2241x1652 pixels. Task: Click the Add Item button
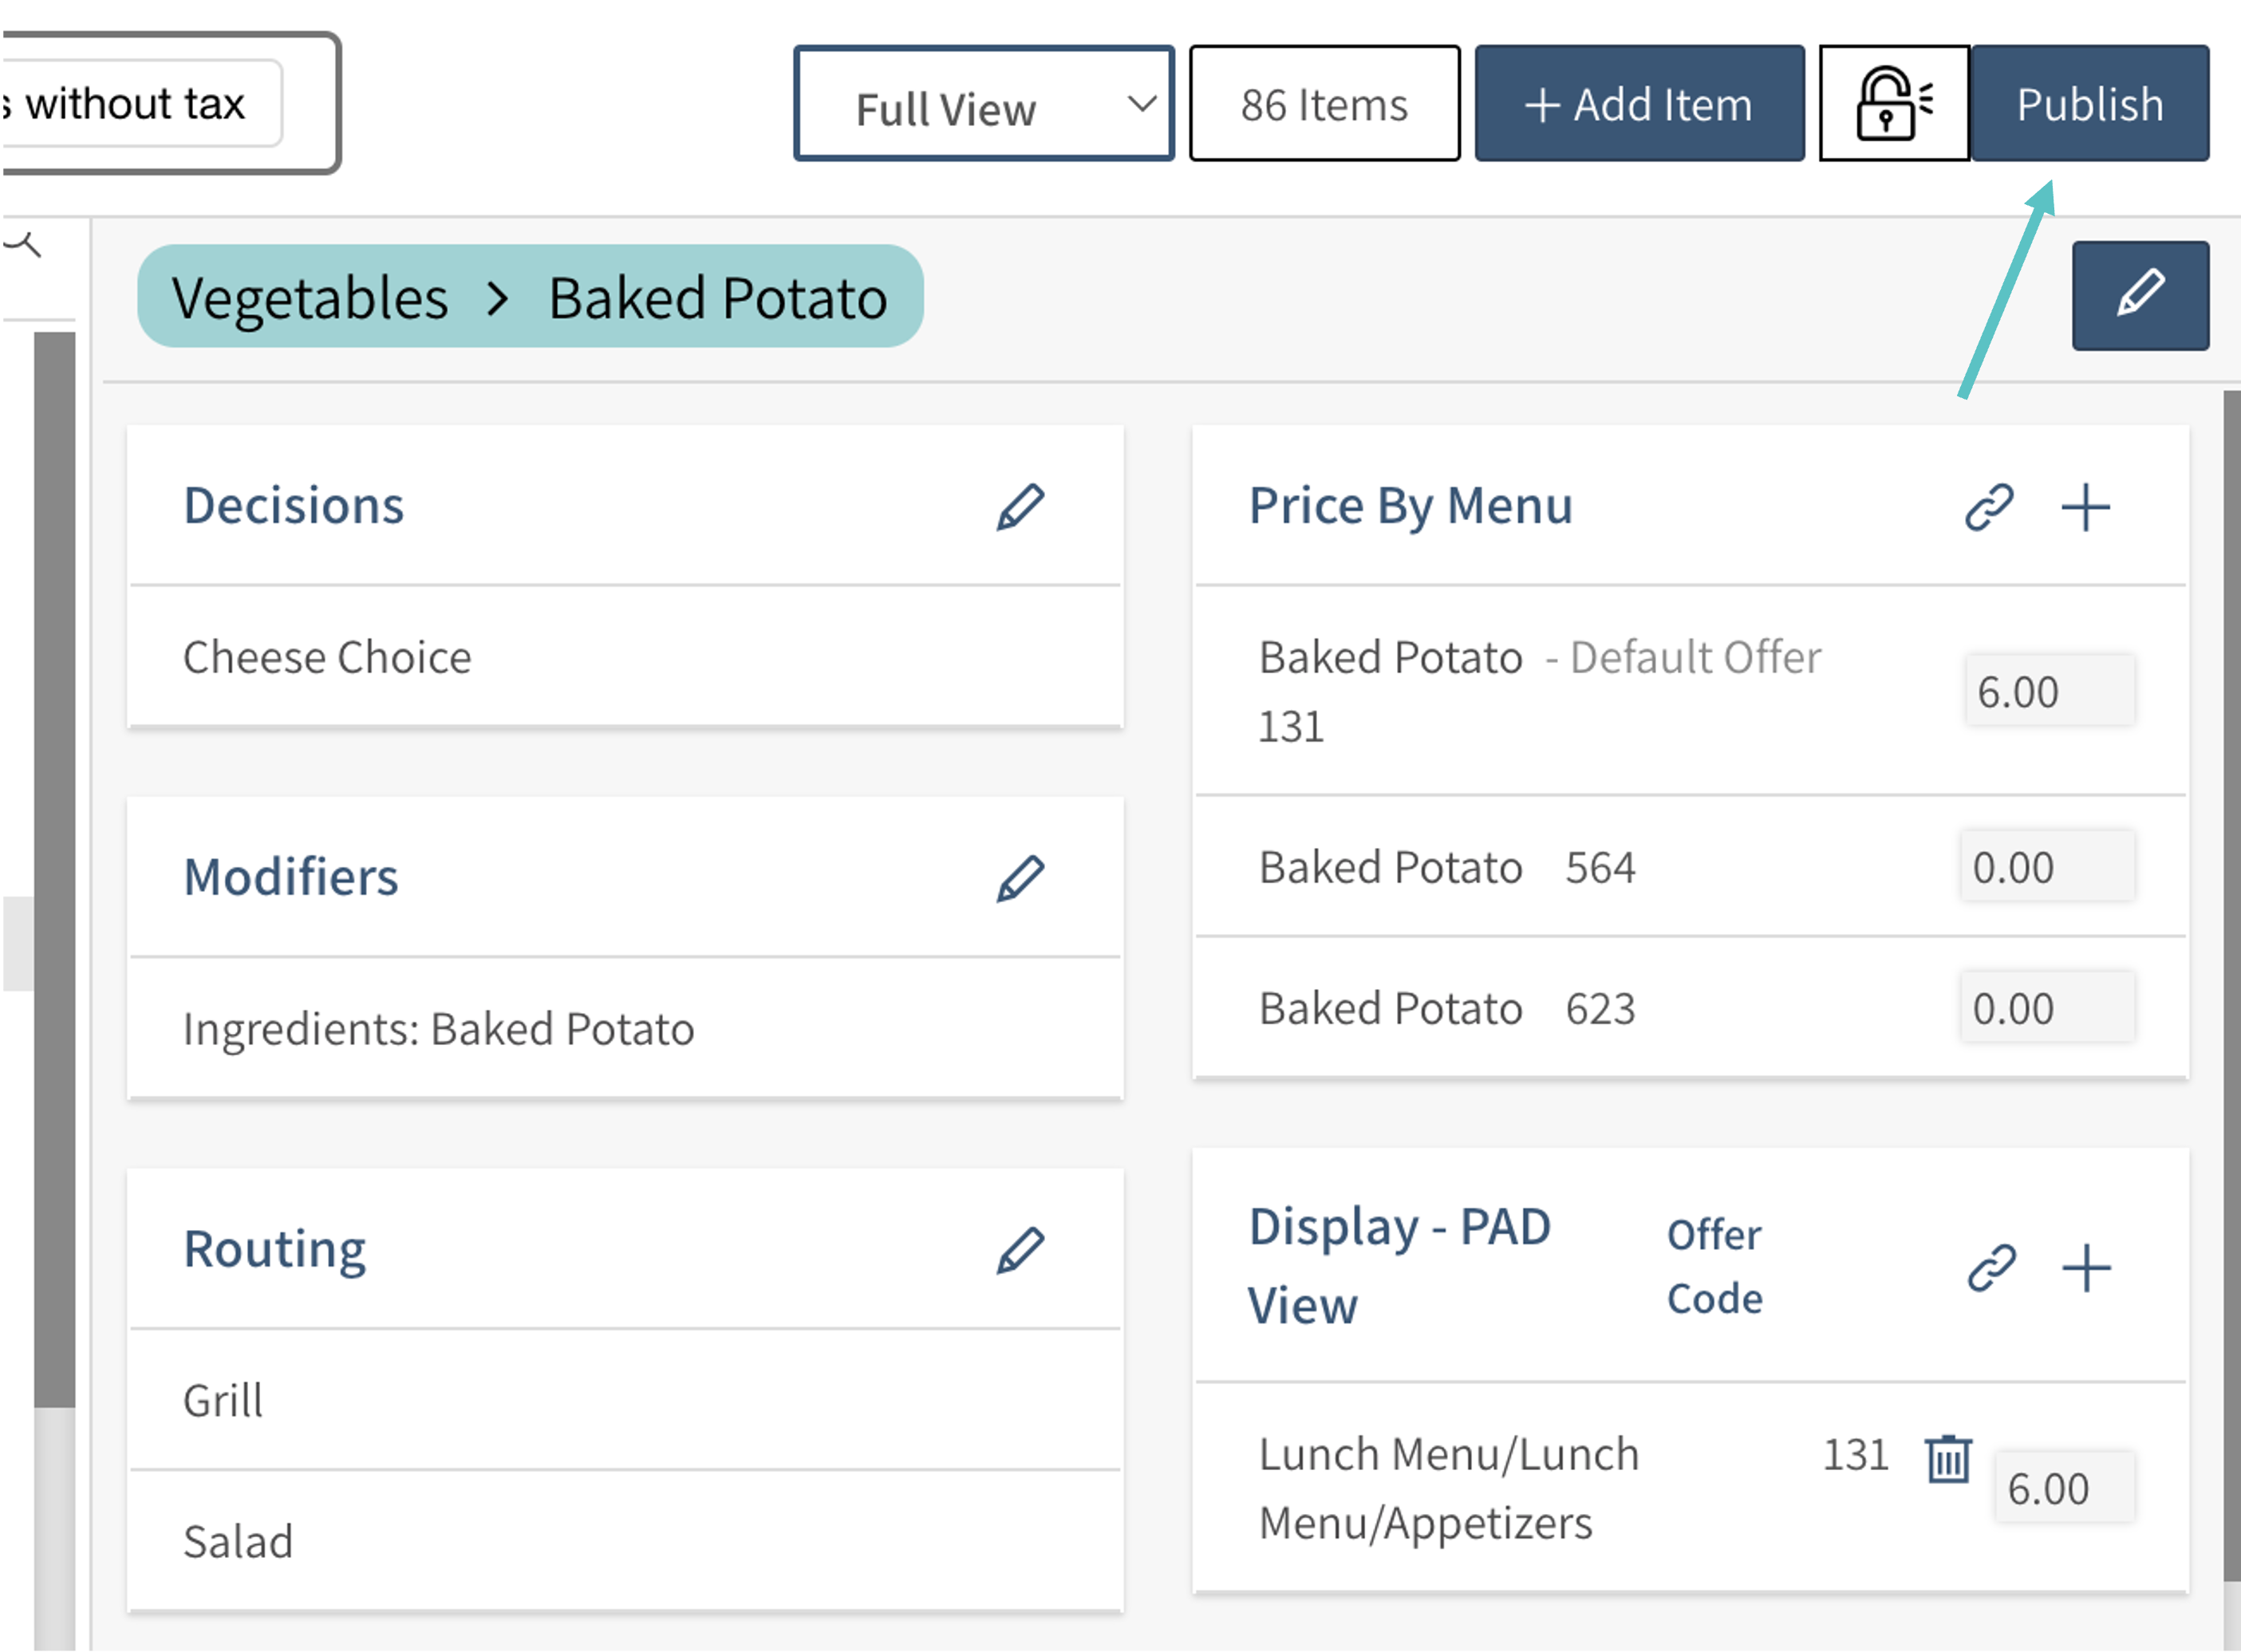(1639, 104)
